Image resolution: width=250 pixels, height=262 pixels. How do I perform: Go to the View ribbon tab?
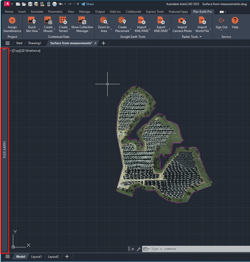[x=71, y=11]
